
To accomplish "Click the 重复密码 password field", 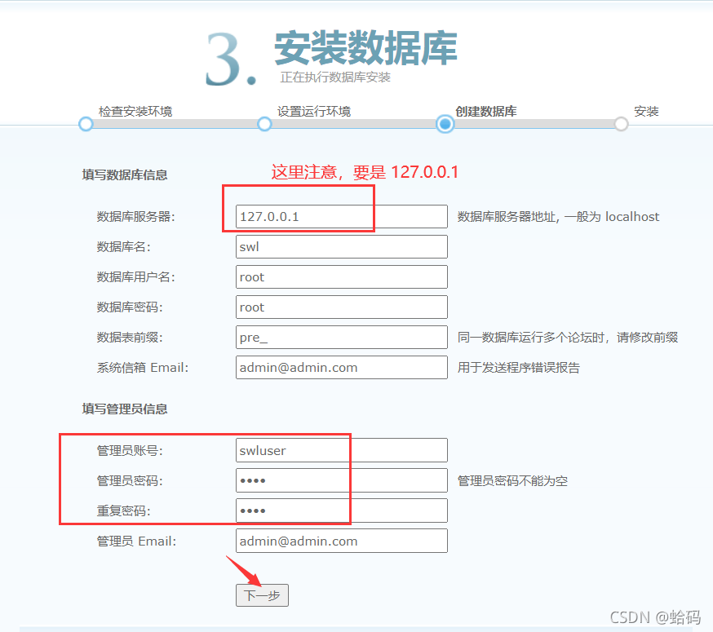I will point(341,510).
